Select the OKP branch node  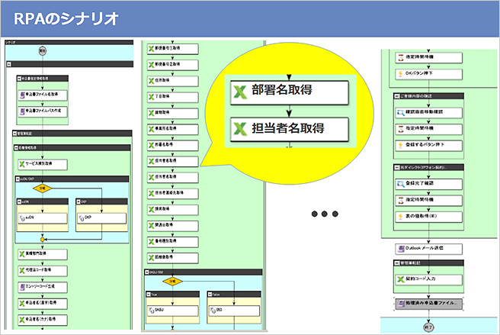[x=98, y=217]
